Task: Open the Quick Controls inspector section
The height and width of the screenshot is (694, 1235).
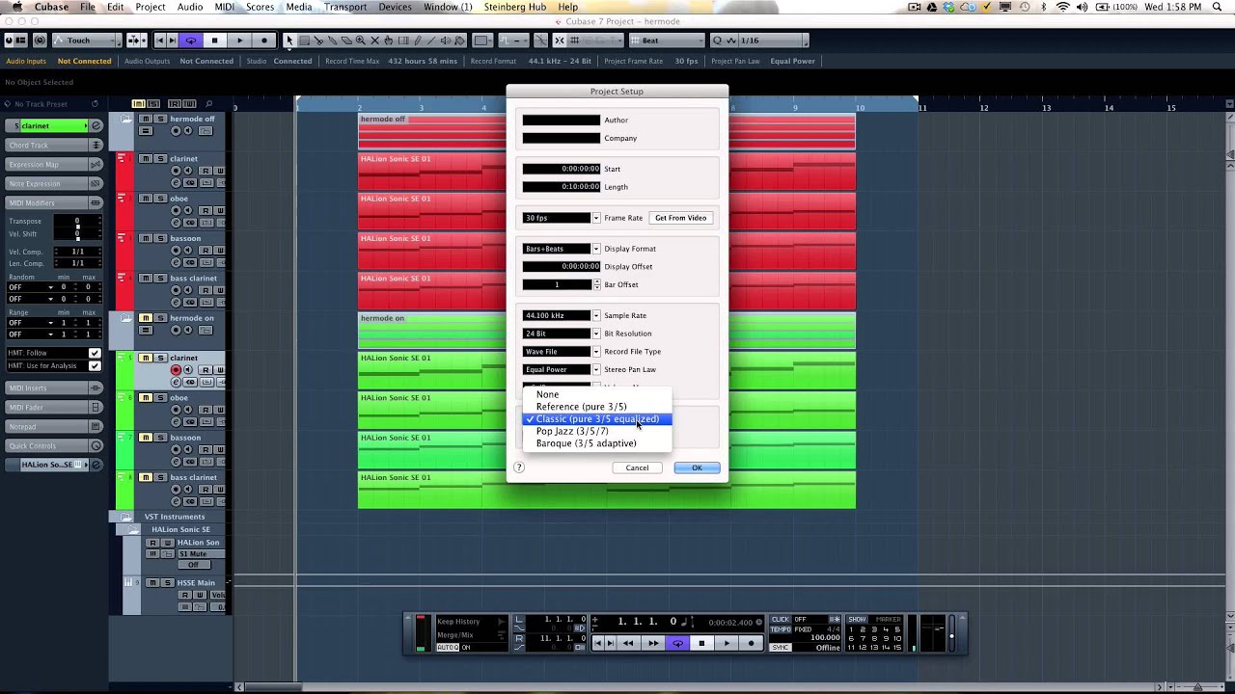Action: click(x=54, y=445)
